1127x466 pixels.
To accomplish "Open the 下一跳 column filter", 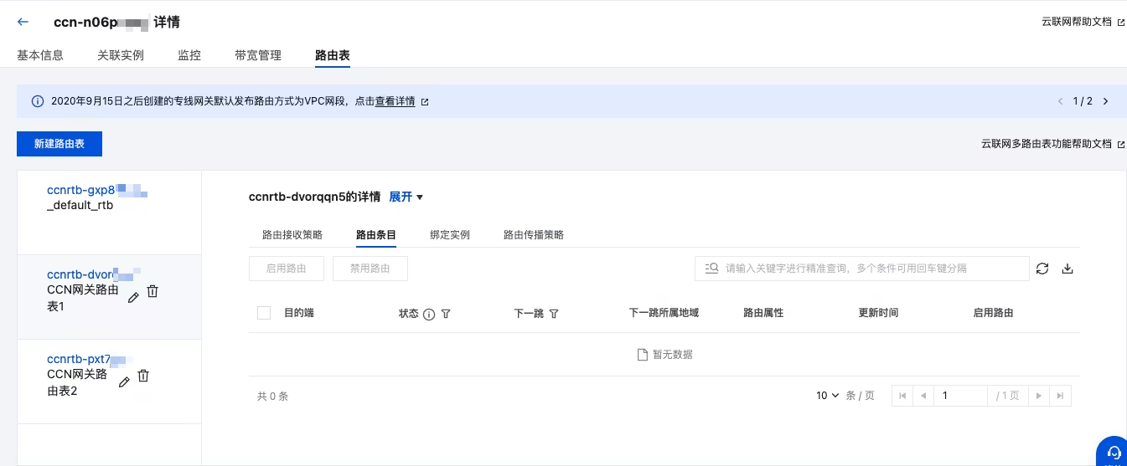I will pyautogui.click(x=554, y=314).
